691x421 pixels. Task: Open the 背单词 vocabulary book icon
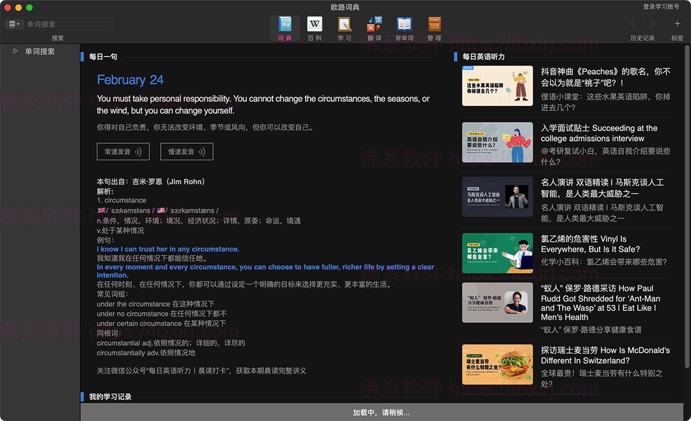click(x=404, y=24)
